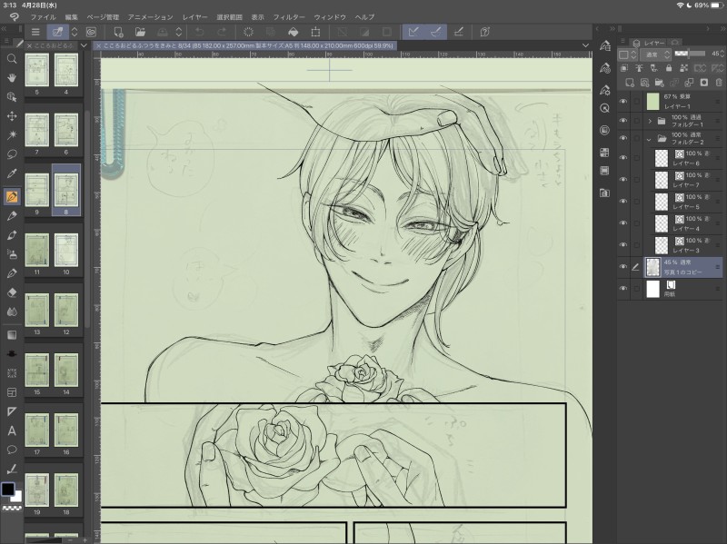This screenshot has height=544, width=727.
Task: Click the black main color swatch
Action: [8, 489]
